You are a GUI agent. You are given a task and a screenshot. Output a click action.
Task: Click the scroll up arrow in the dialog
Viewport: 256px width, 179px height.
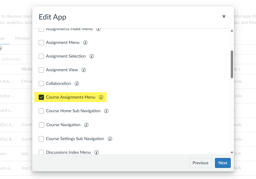[x=232, y=31]
